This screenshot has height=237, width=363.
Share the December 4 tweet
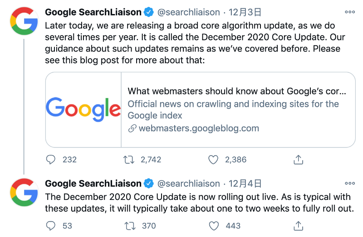tap(299, 226)
